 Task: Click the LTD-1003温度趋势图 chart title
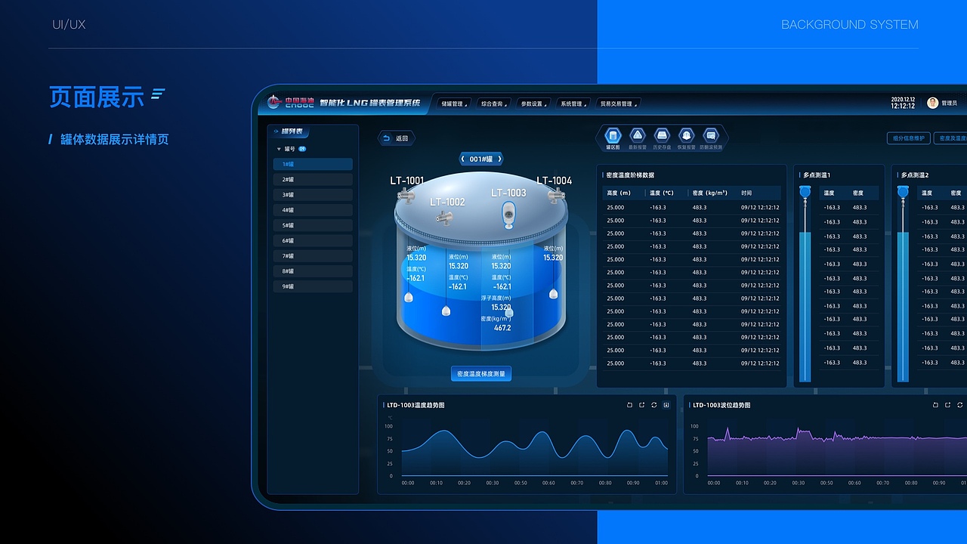click(416, 406)
